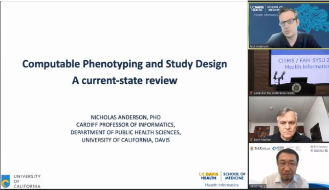Click the 'A current-state review' subtitle
Image resolution: width=329 pixels, height=190 pixels.
pos(125,80)
